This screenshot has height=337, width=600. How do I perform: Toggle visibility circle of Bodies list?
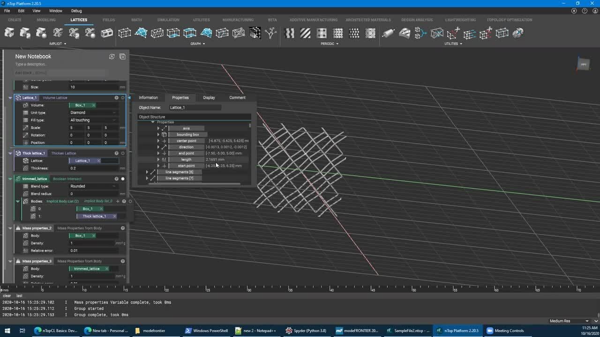click(130, 201)
